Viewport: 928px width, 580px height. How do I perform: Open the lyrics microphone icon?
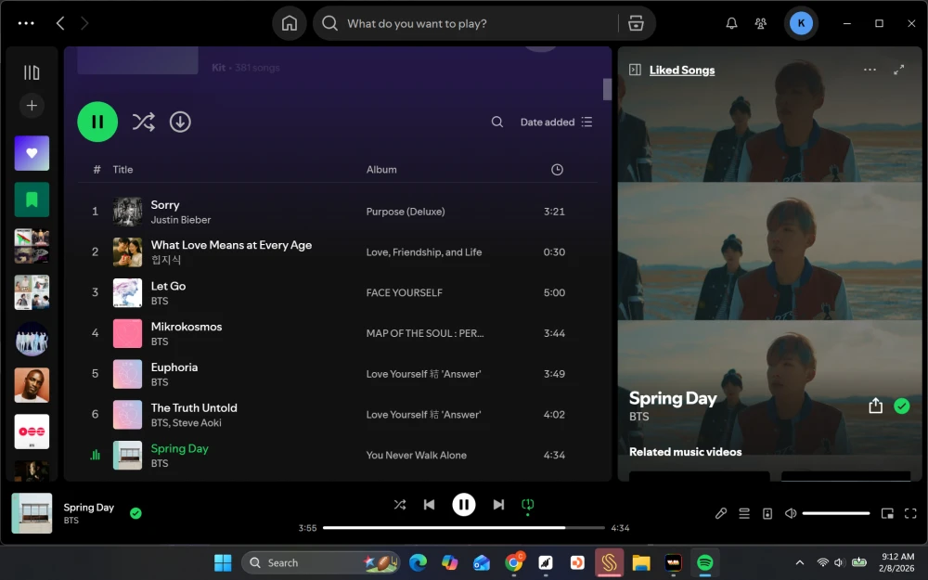[x=721, y=513]
